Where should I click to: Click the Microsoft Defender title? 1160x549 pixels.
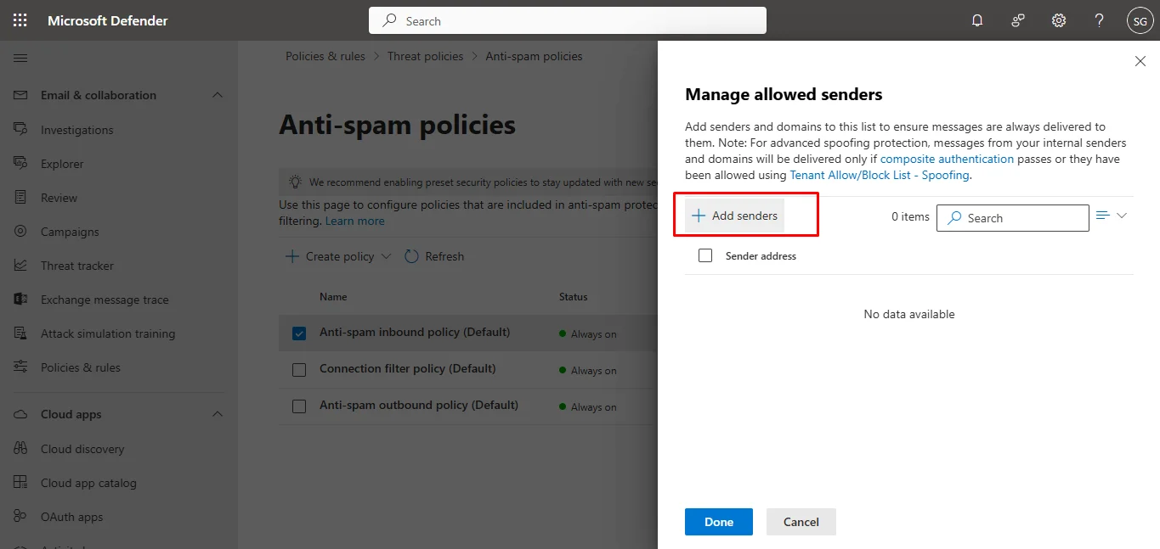click(x=108, y=20)
